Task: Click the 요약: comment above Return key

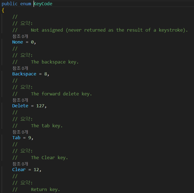Action: (22, 183)
